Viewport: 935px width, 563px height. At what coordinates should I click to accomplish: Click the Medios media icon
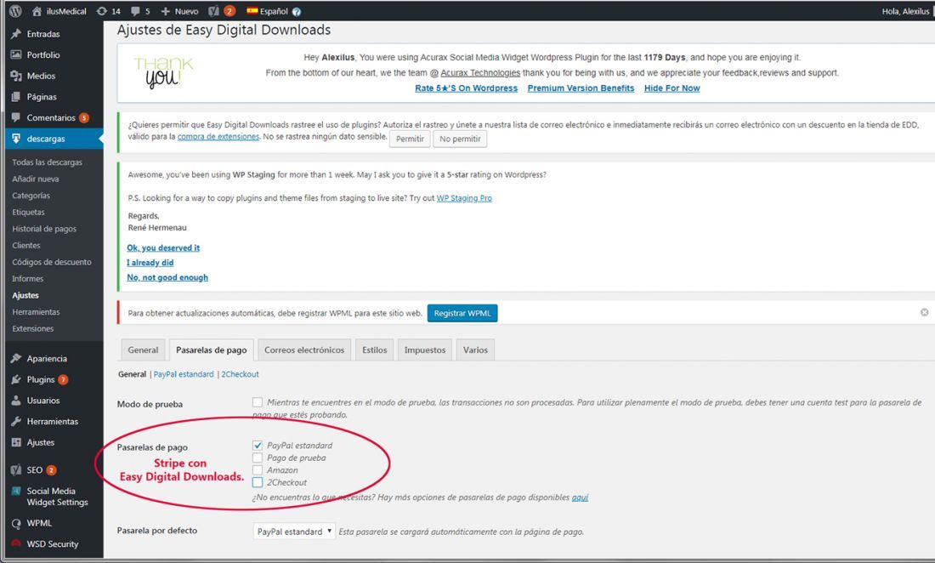tap(16, 76)
